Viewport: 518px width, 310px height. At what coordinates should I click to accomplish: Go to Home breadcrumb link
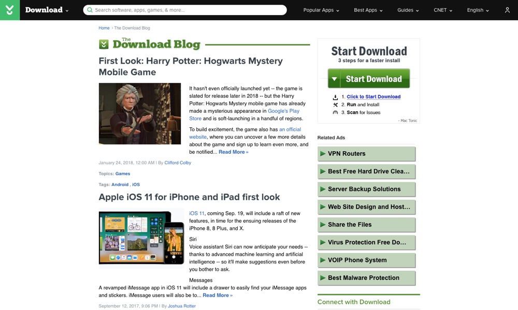click(x=104, y=28)
